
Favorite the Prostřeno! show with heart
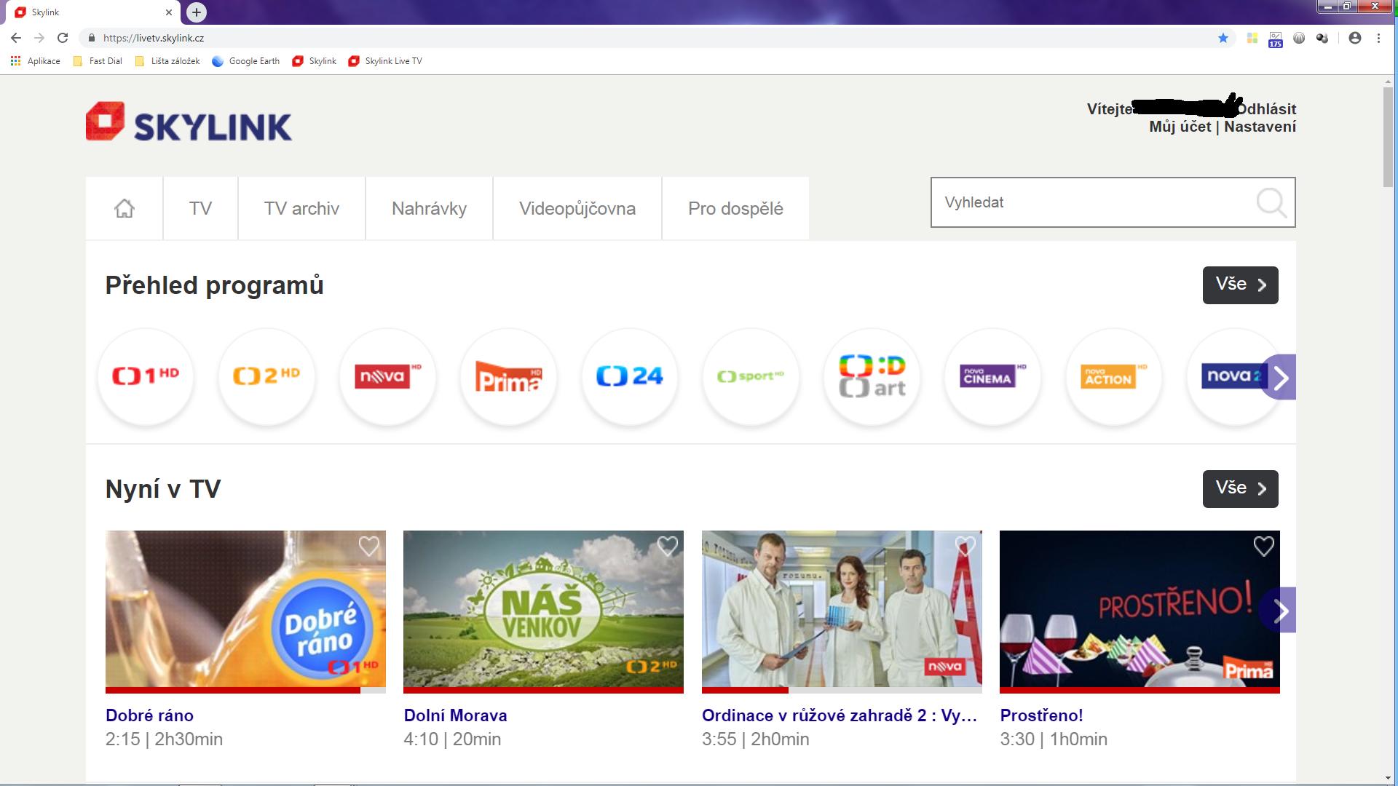1264,546
